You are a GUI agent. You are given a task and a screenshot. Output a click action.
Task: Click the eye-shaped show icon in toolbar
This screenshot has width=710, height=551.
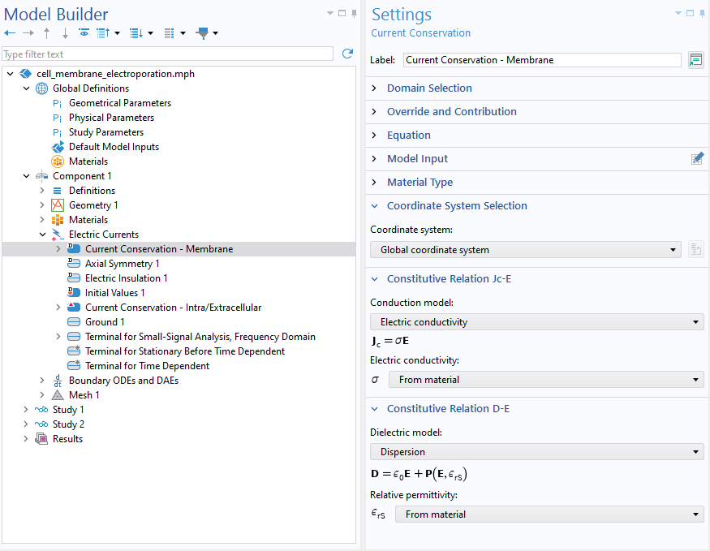point(84,33)
